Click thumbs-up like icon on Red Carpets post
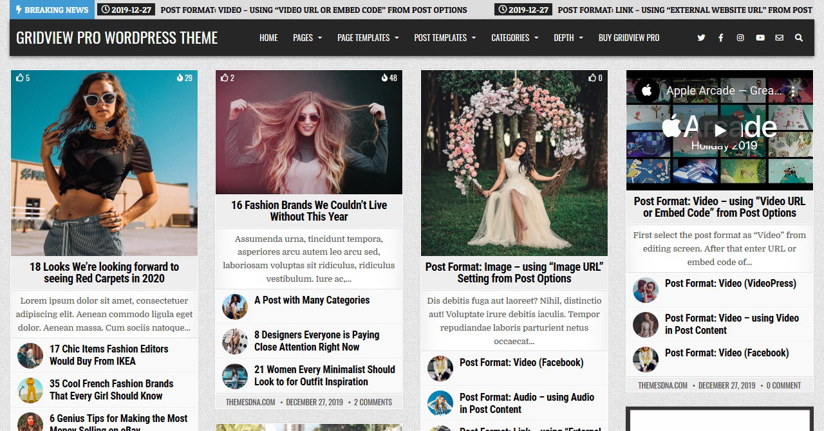 tap(19, 78)
